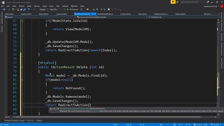Open the Analyze menu

[x=65, y=6]
